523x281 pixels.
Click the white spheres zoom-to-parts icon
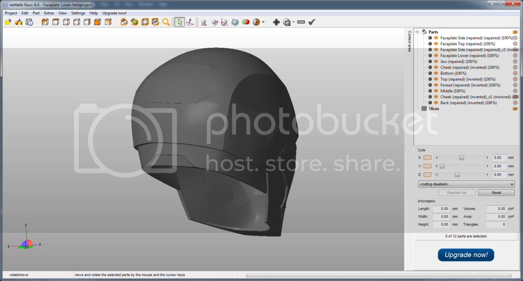[124, 22]
